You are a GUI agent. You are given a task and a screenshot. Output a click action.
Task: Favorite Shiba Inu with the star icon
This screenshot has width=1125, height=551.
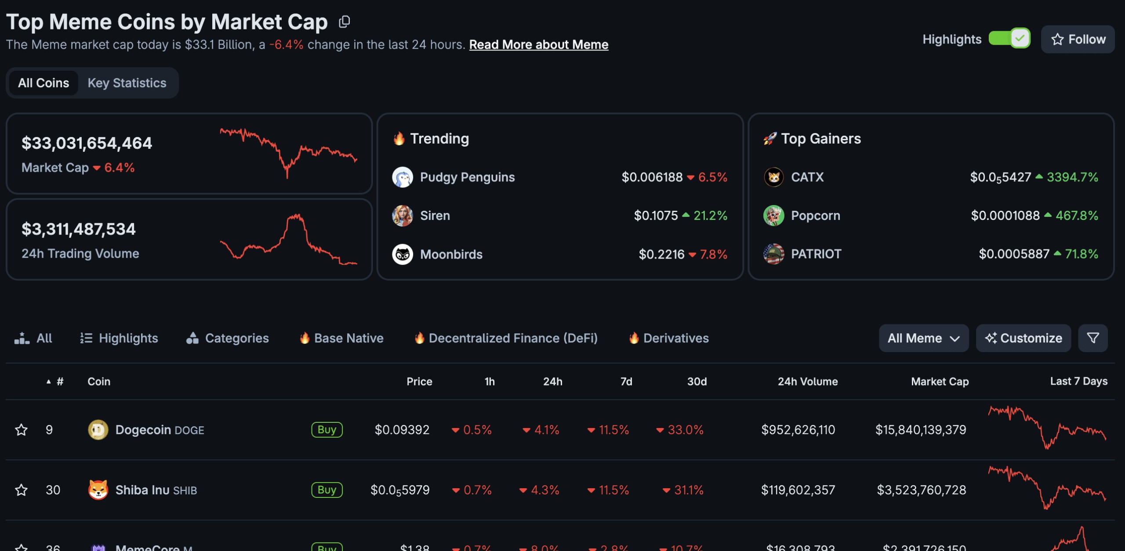pyautogui.click(x=21, y=490)
